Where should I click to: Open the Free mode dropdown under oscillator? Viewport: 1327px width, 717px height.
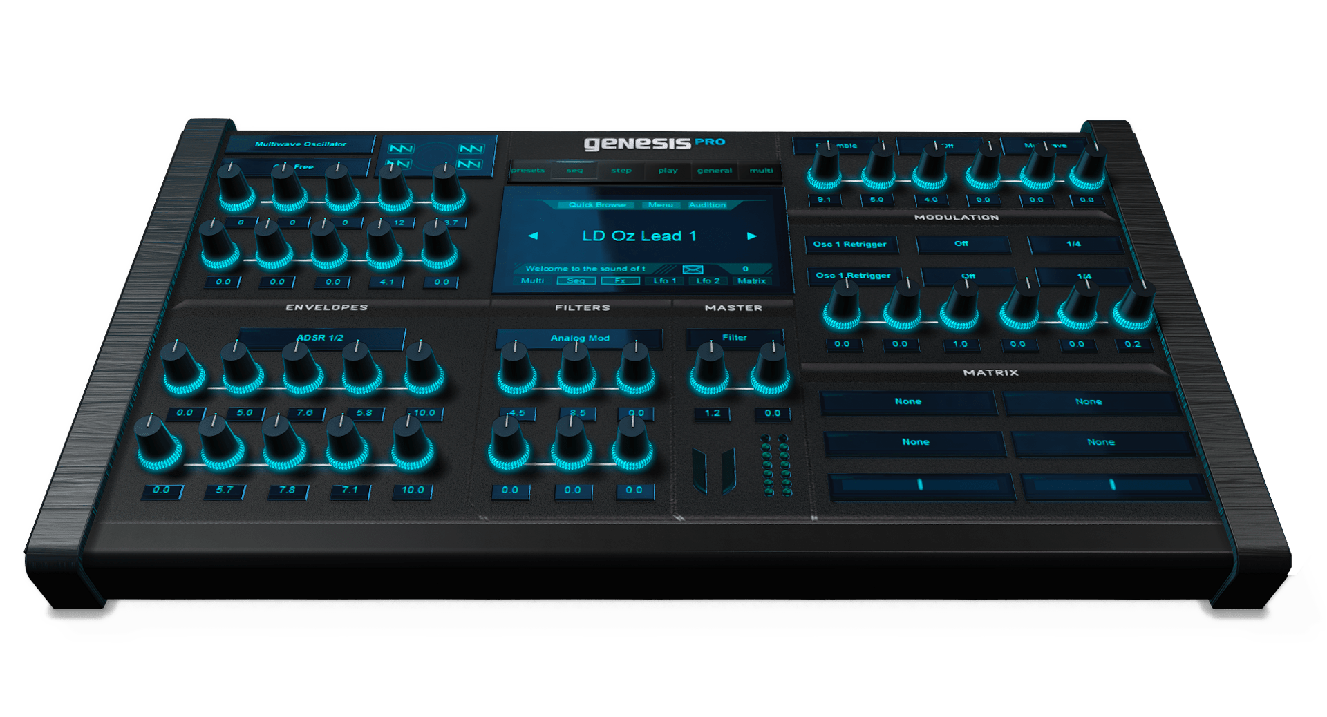(297, 166)
